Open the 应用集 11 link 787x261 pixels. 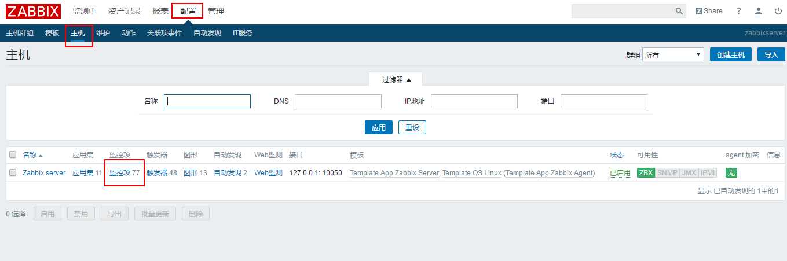(83, 173)
